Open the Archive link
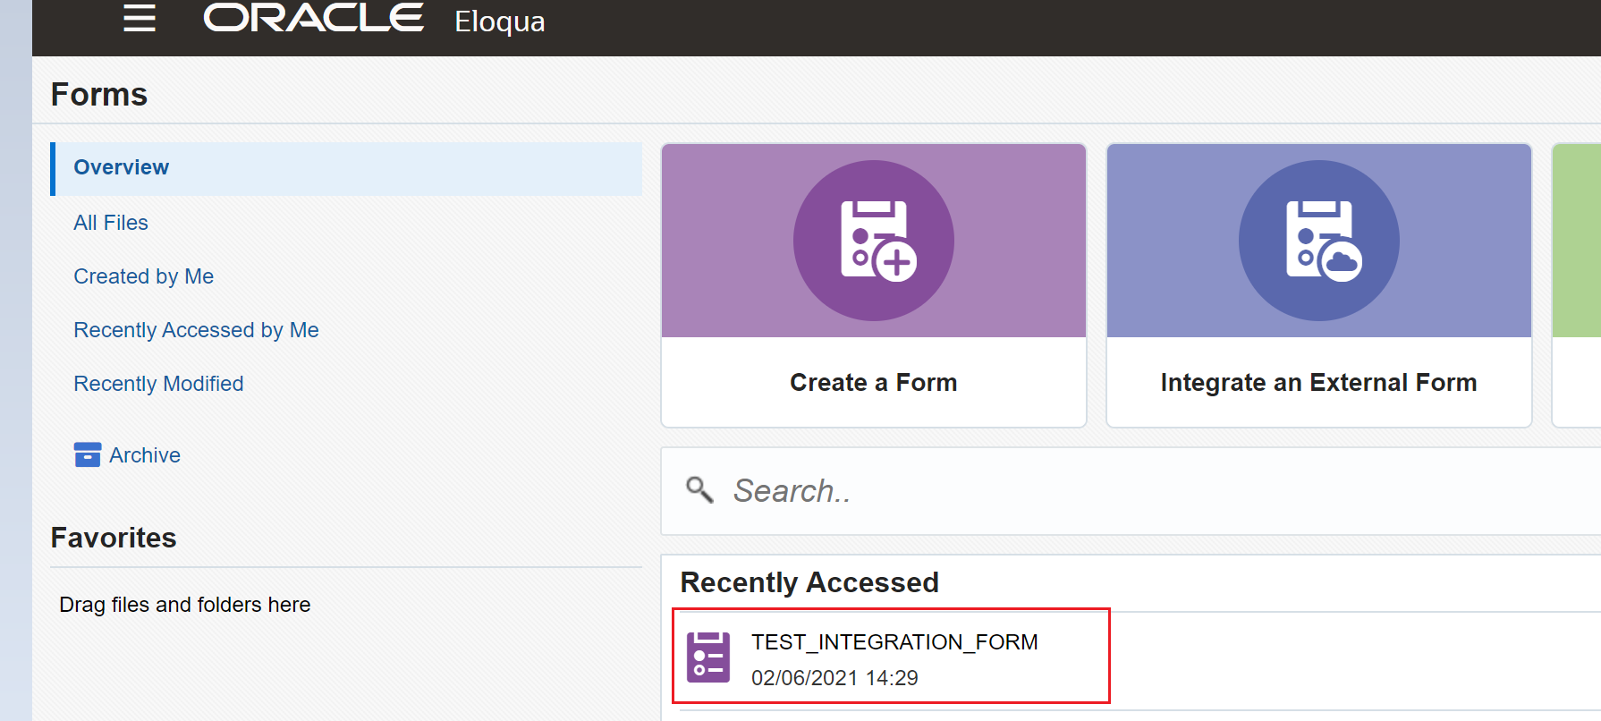 [x=145, y=455]
